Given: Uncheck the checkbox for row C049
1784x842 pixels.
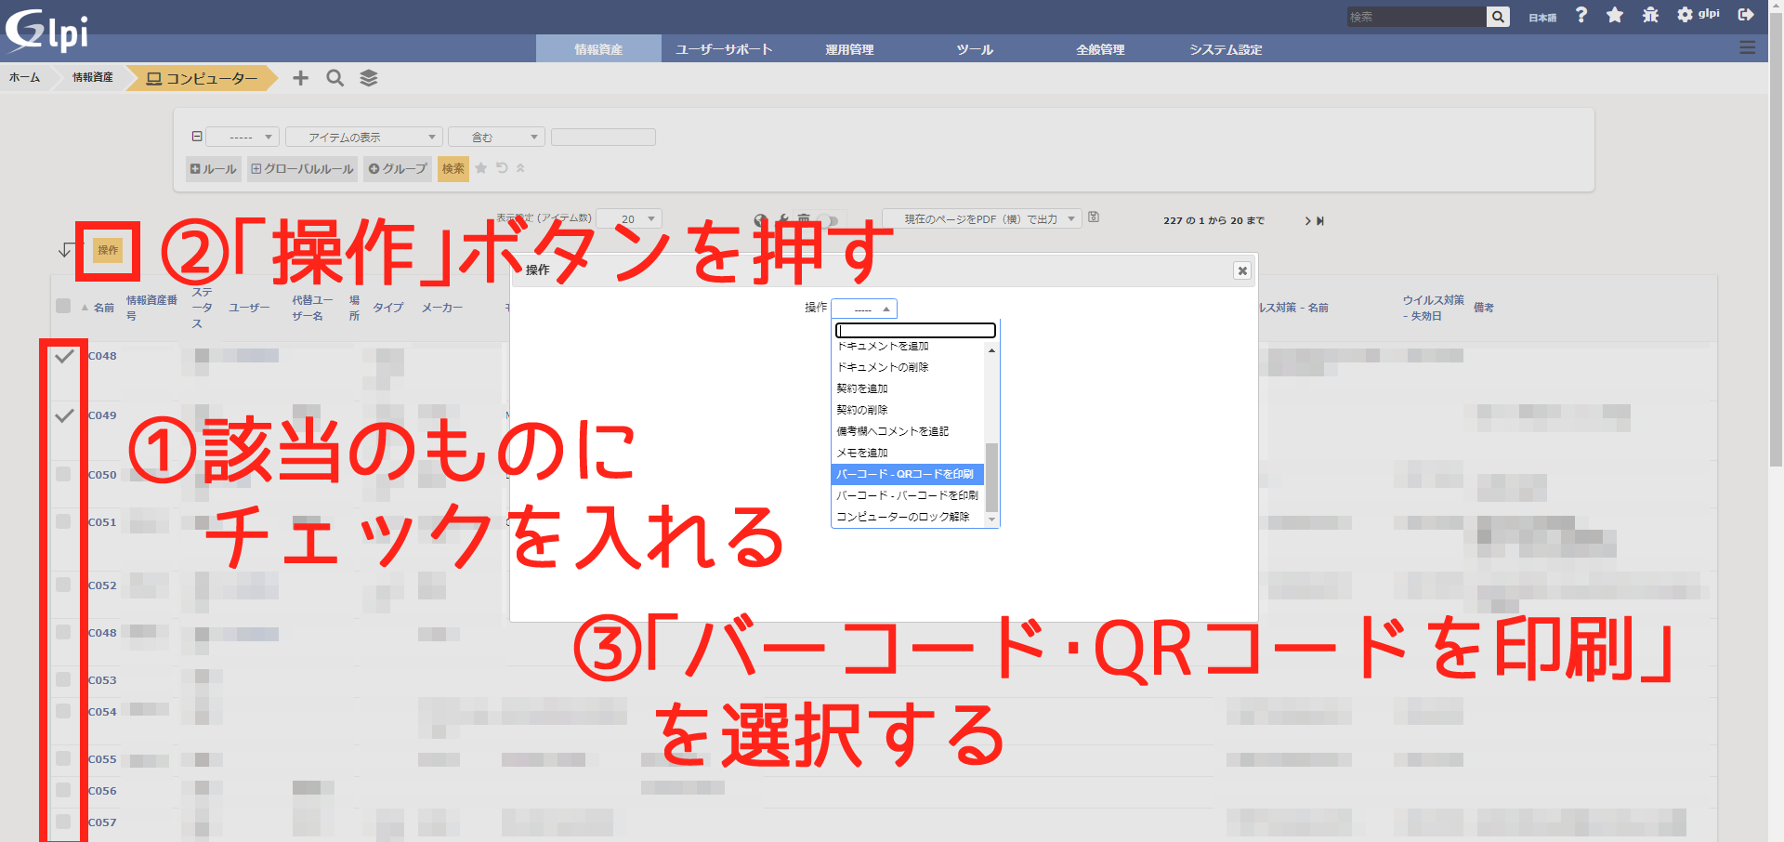Looking at the screenshot, I should (64, 416).
